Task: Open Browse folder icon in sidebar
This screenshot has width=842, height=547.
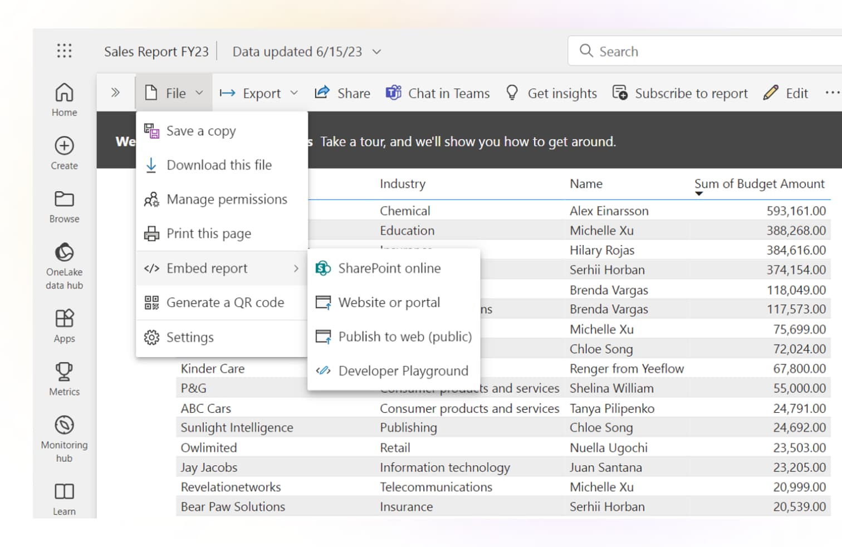Action: (64, 206)
